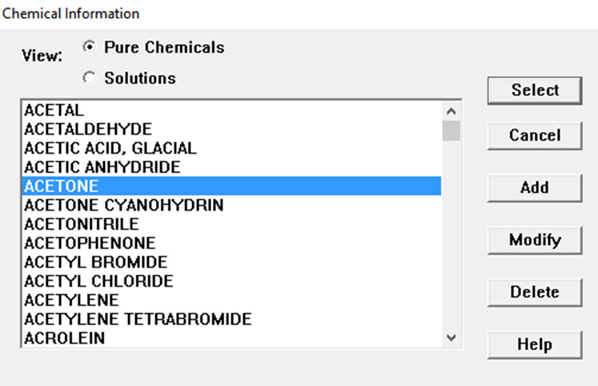The image size is (598, 386).
Task: Click the highlighted ACETONE entry
Action: (62, 187)
